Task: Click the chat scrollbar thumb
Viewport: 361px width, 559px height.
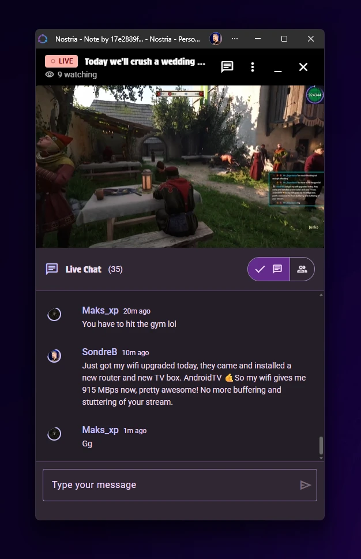Action: (x=321, y=445)
